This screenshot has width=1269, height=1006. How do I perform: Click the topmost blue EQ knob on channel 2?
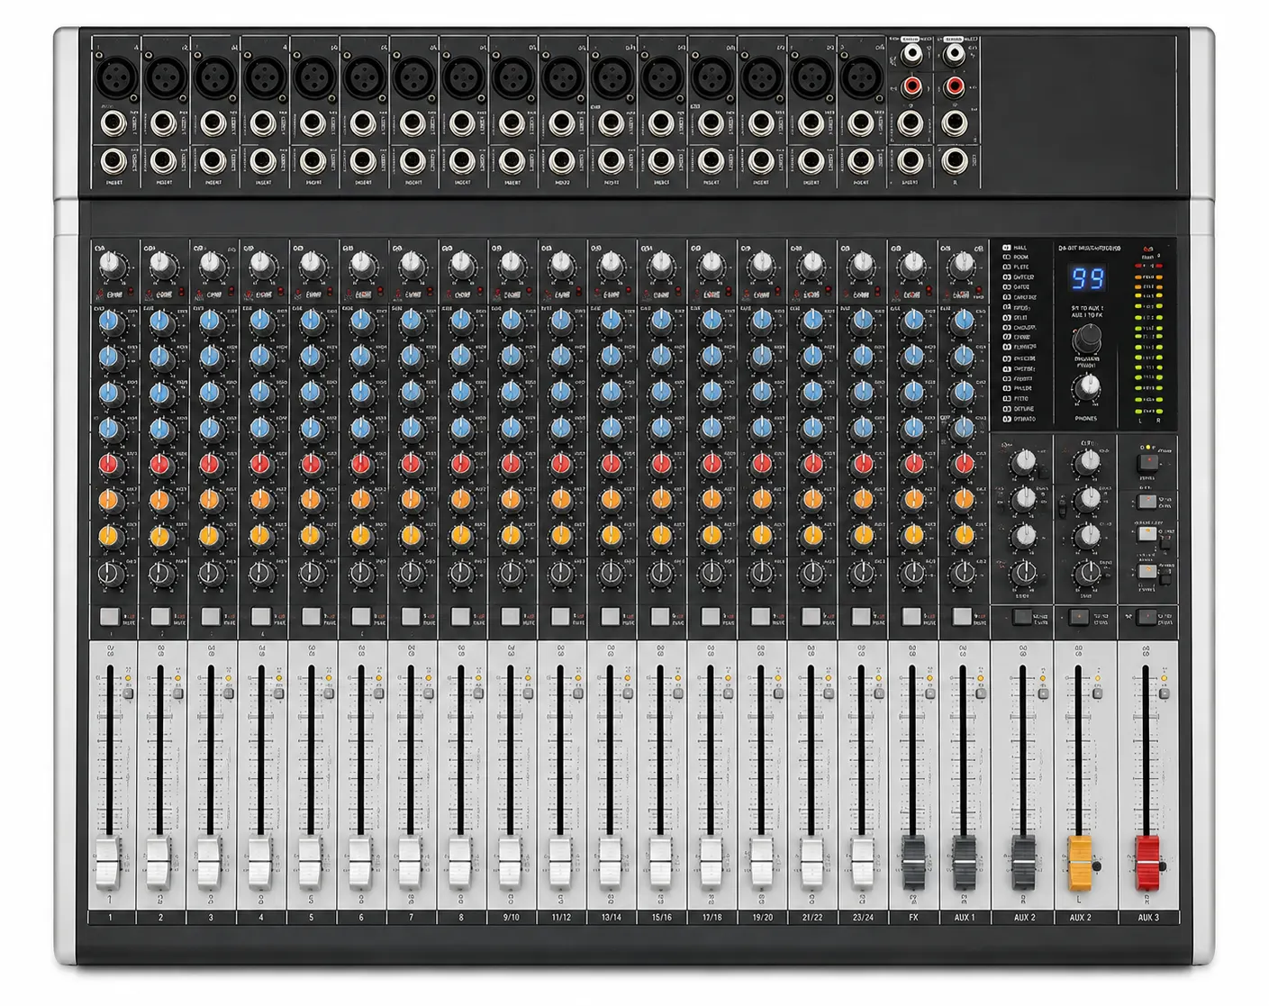[x=161, y=322]
